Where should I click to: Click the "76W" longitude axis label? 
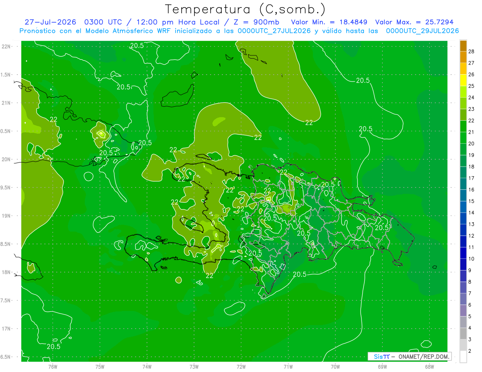(x=53, y=366)
